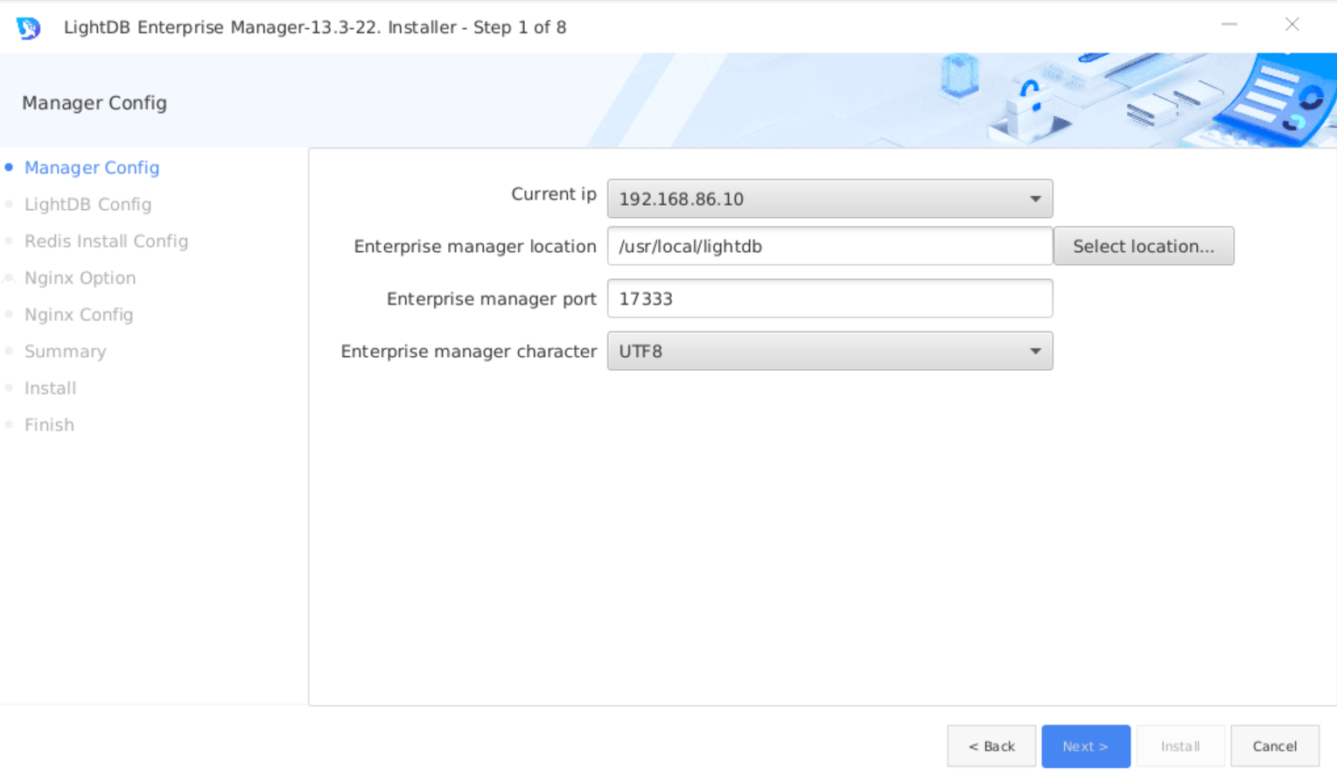Screen dimensions: 1337x783
Task: Select LightDB Config step in sidebar
Action: [87, 204]
